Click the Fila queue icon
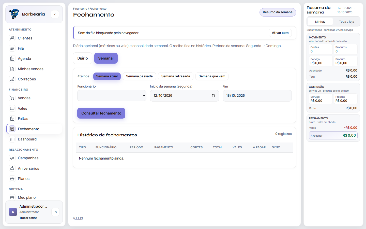Screen dimensions: 366x229 pos(12,48)
